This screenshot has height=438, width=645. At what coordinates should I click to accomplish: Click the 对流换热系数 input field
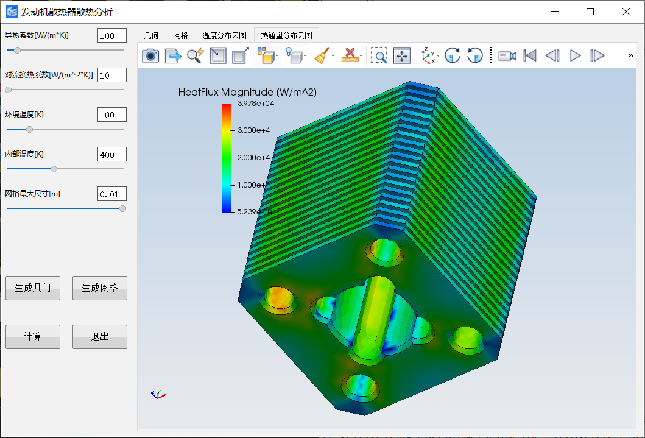click(112, 76)
